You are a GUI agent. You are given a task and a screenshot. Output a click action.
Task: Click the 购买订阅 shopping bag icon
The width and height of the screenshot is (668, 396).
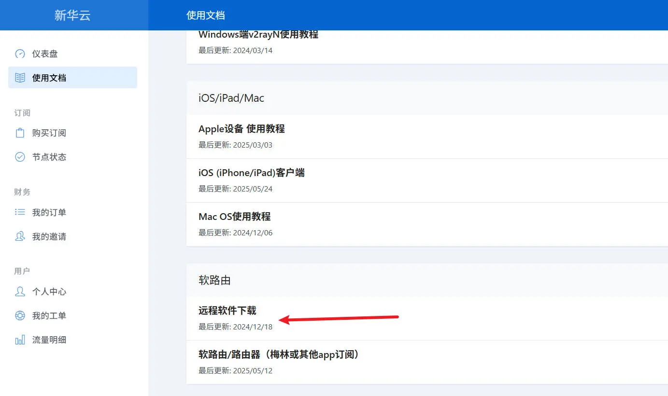tap(20, 133)
